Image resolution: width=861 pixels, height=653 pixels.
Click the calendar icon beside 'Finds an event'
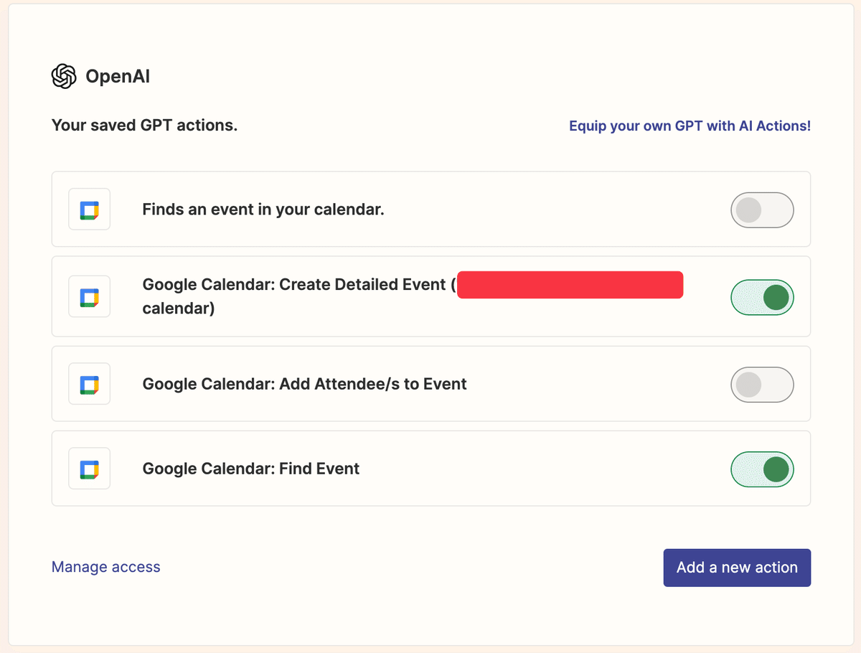pyautogui.click(x=89, y=210)
